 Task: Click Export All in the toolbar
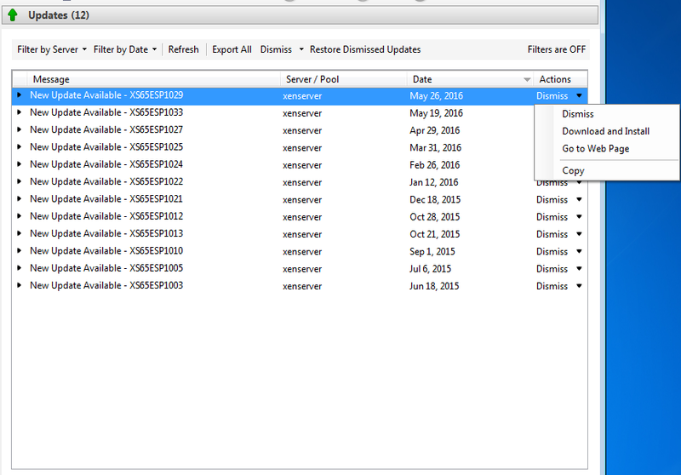pos(232,49)
